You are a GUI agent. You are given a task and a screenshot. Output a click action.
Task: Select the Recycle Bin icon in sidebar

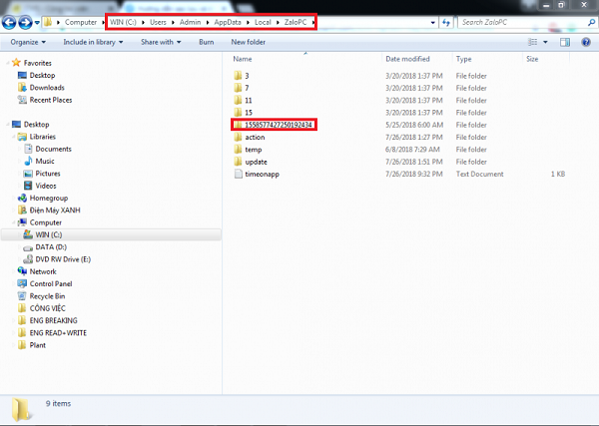(21, 296)
